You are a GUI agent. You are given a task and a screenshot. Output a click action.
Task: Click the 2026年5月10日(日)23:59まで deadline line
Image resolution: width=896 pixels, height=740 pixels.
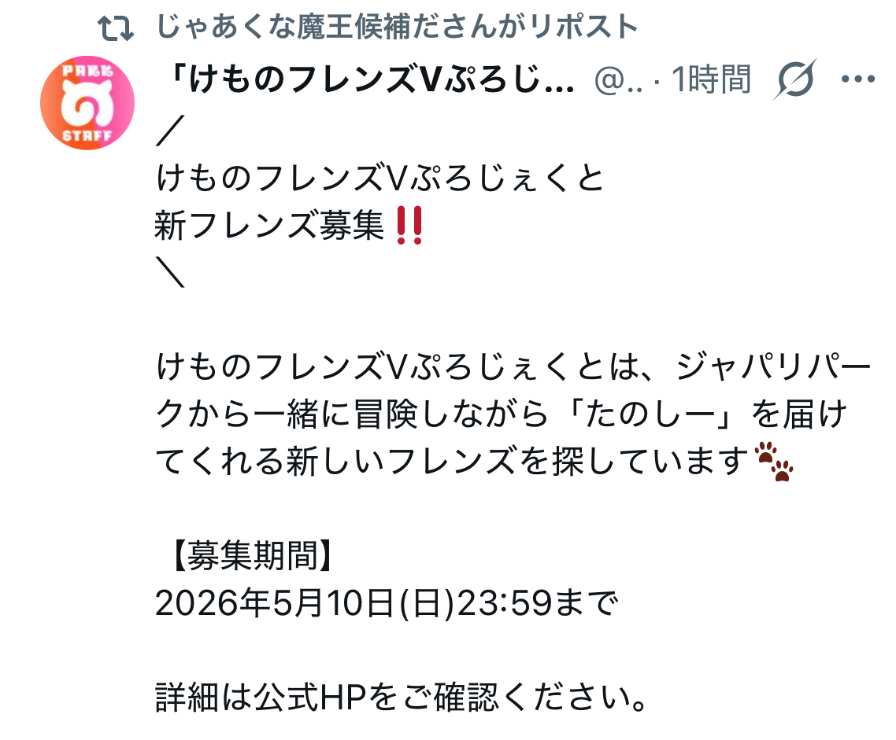(x=387, y=602)
